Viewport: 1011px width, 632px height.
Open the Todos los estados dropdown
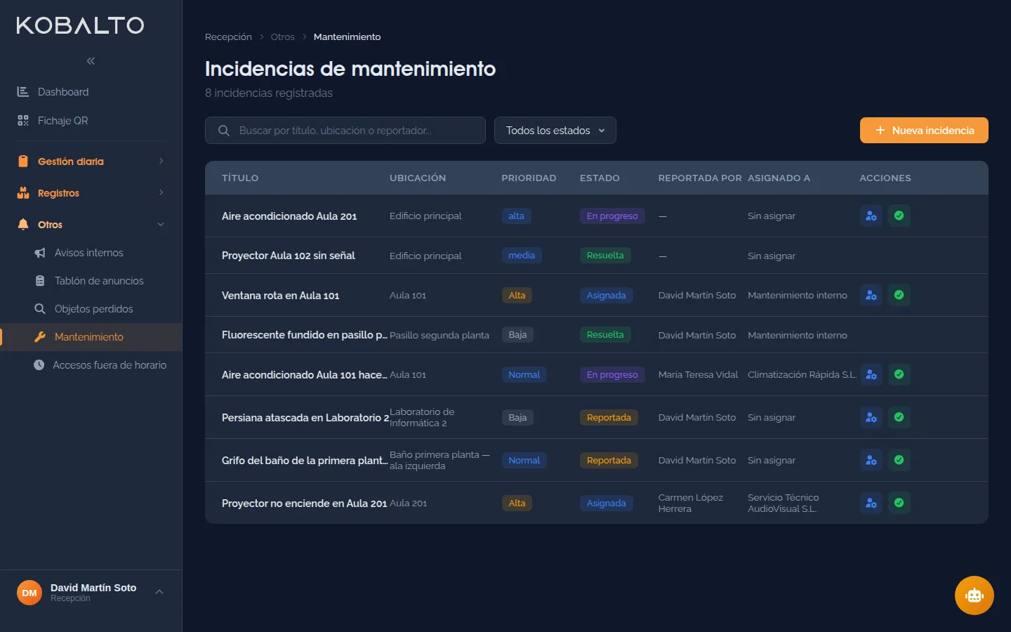[555, 131]
